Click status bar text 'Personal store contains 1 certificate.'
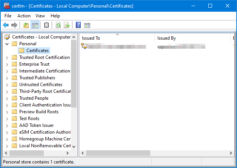 click(39, 162)
